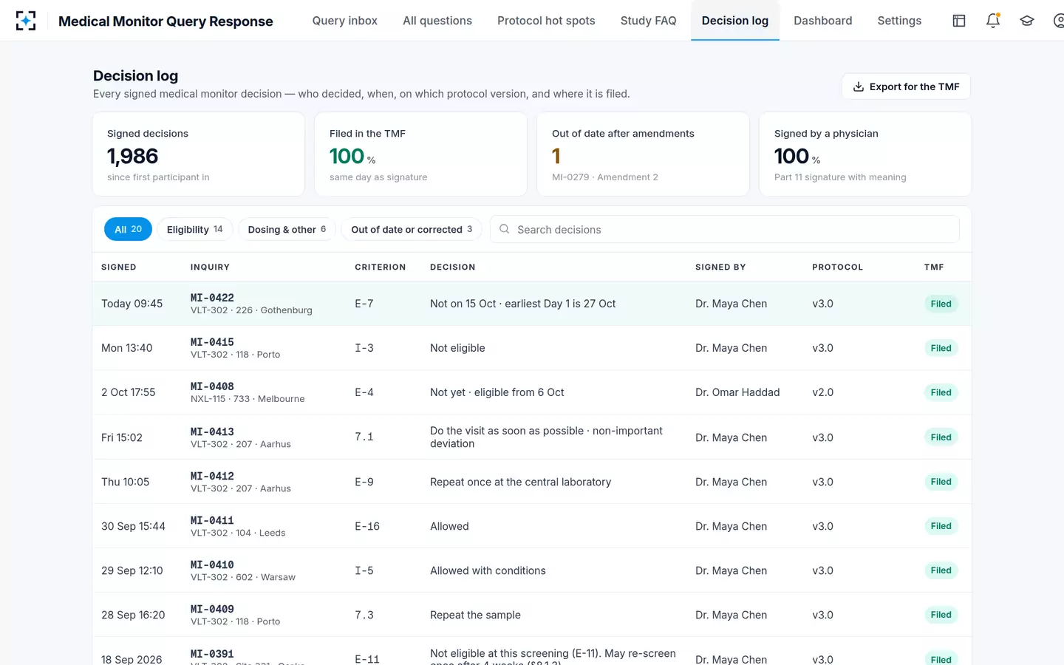Image resolution: width=1064 pixels, height=665 pixels.
Task: Filter by Eligibility decisions
Action: tap(195, 229)
